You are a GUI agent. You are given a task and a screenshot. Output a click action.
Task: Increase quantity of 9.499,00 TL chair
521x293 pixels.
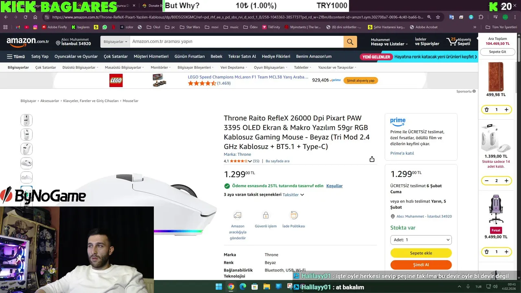click(x=506, y=252)
